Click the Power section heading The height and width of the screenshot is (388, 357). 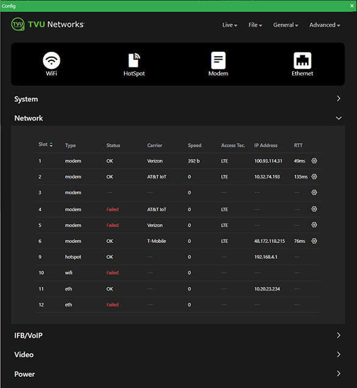click(24, 374)
